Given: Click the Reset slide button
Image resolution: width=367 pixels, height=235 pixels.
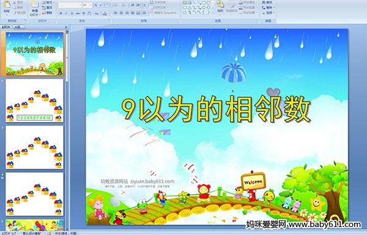Looking at the screenshot, I should [48, 8].
